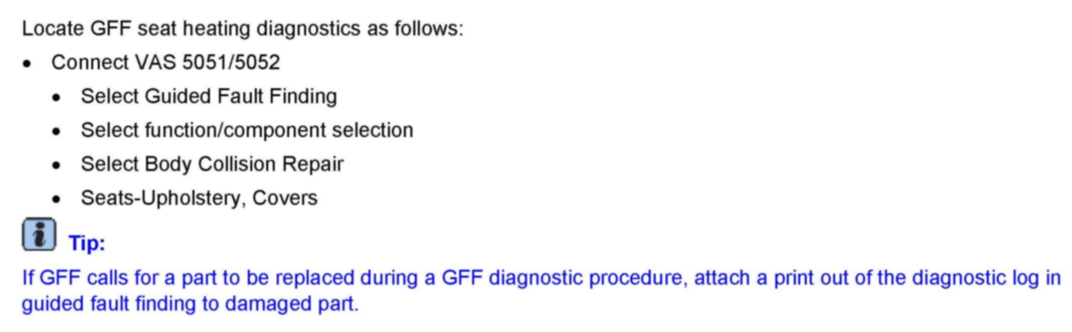Click the blue "Tip:" label

87,244
